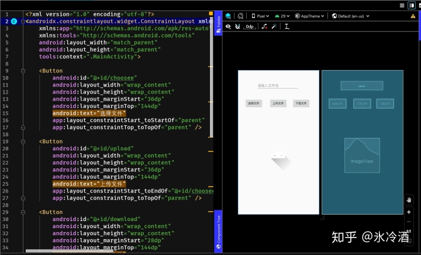421x255 pixels.
Task: Open the Guidelines menu icon
Action: [287, 26]
